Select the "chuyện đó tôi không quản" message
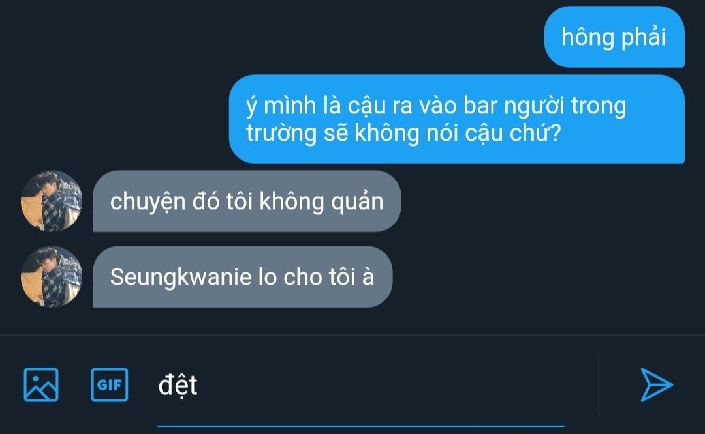The width and height of the screenshot is (705, 434). 247,201
